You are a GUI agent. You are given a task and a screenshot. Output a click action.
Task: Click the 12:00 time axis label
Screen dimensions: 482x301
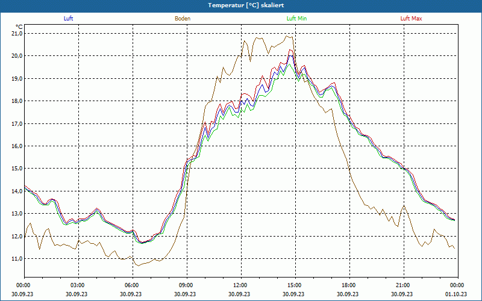[239, 285]
